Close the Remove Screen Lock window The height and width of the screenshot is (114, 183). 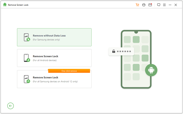coord(176,5)
